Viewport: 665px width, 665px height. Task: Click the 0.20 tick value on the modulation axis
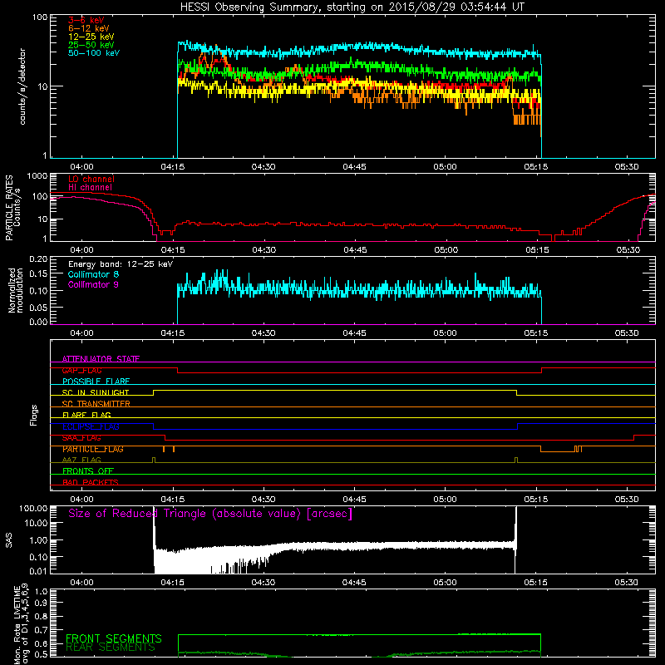(38, 259)
